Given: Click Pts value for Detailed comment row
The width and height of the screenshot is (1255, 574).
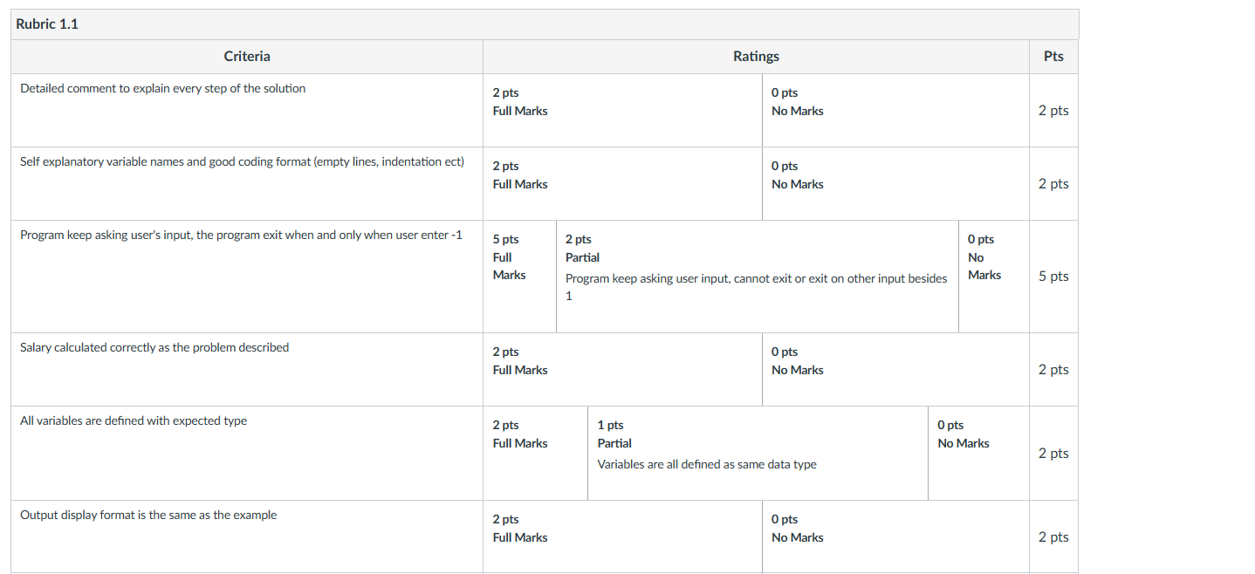Looking at the screenshot, I should click(1053, 111).
